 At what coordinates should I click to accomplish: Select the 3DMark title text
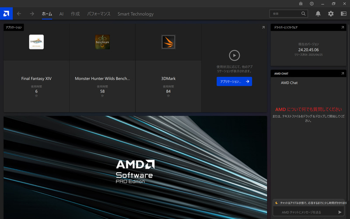pyautogui.click(x=168, y=78)
